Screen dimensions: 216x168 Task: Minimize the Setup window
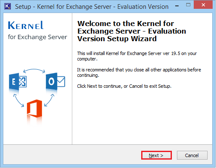177,6
